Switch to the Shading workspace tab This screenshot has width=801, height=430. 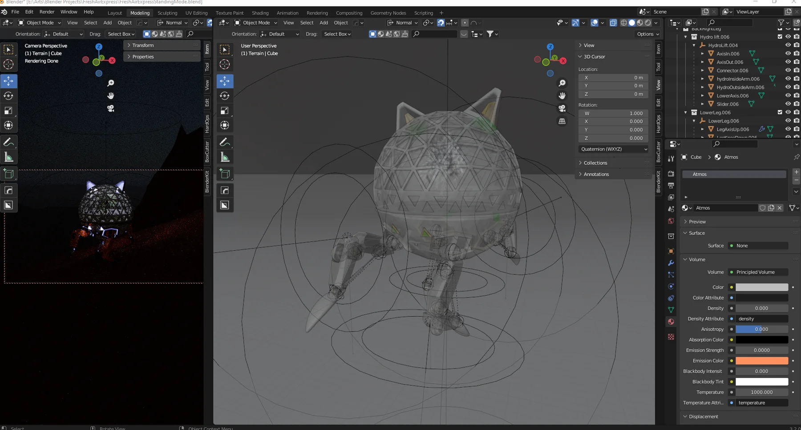click(260, 13)
